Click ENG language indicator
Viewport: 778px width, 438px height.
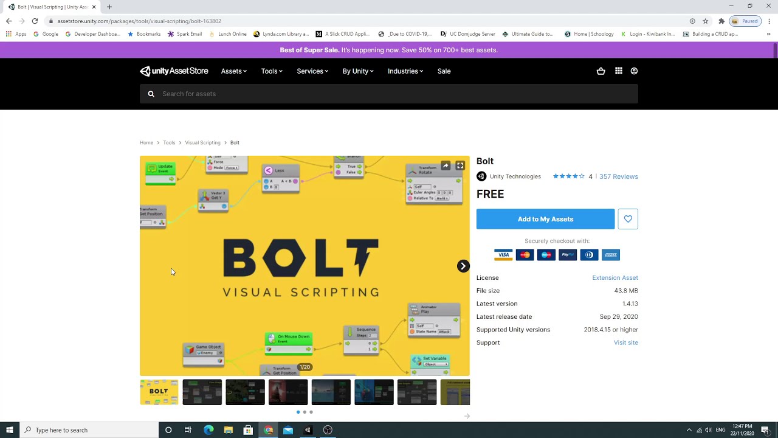point(720,430)
